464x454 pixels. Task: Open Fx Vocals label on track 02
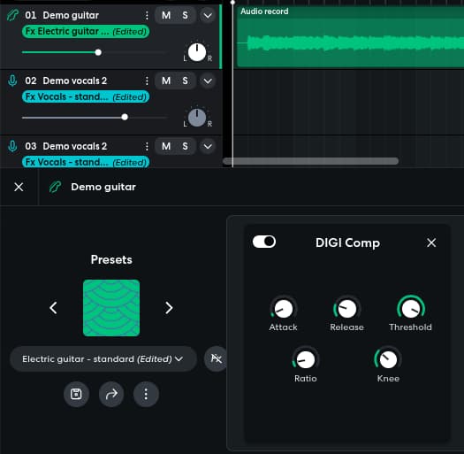(86, 96)
